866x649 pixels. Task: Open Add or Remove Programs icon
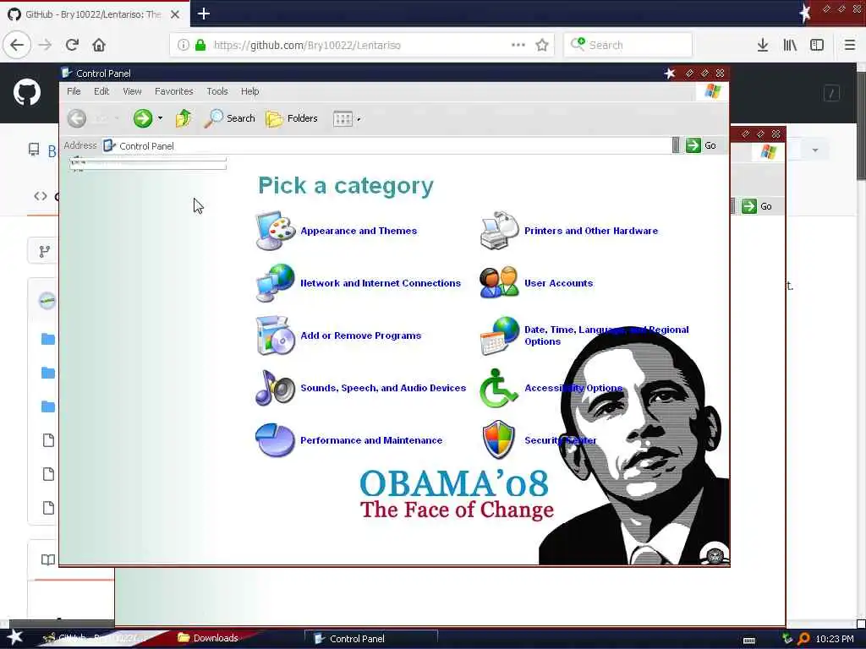click(275, 335)
